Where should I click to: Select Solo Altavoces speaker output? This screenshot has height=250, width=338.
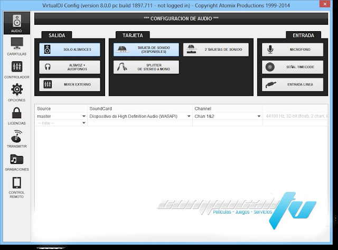click(x=70, y=50)
